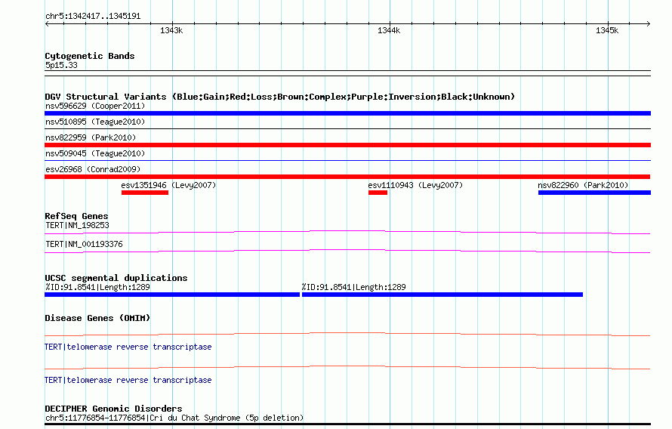The image size is (672, 429).
Task: Click the first segmental duplication blue bar
Action: [x=172, y=295]
